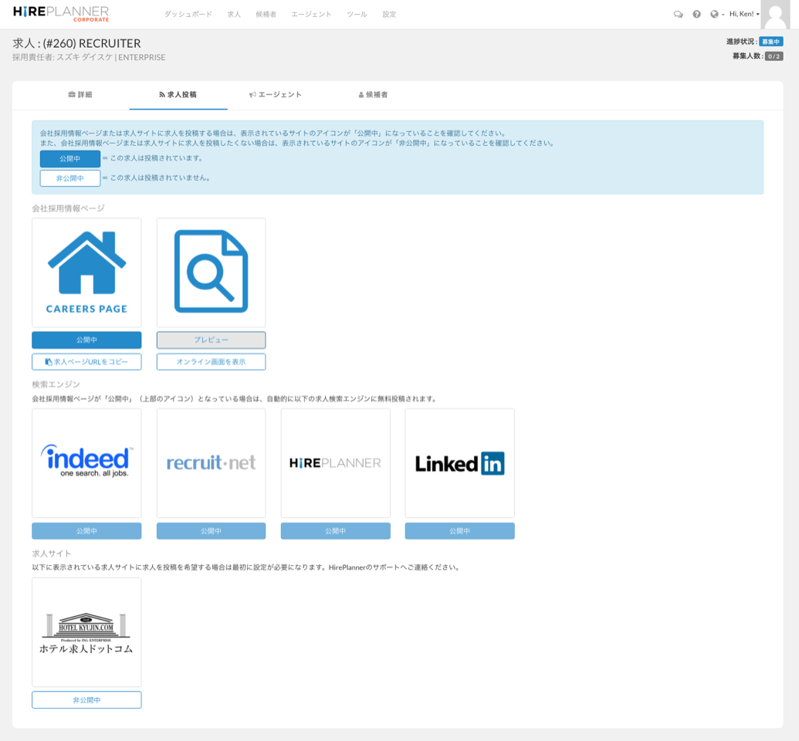The height and width of the screenshot is (741, 799).
Task: Click 求人ページURLをコピー to copy the job URL
Action: click(86, 361)
